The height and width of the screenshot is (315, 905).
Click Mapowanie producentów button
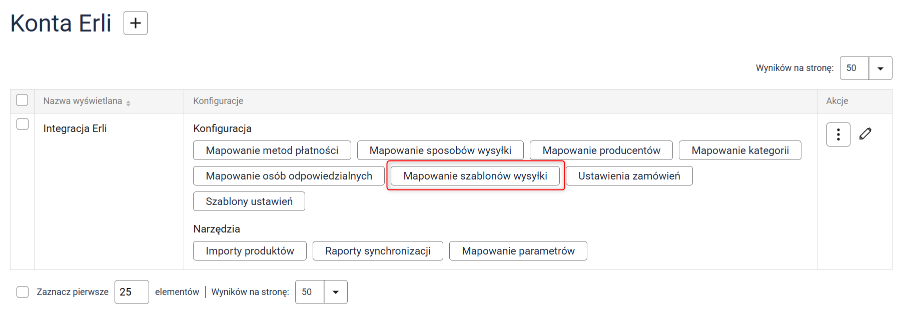click(601, 150)
